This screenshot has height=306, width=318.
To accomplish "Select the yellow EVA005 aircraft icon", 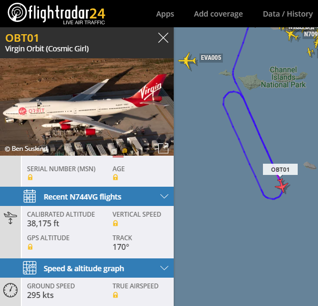I will point(188,60).
